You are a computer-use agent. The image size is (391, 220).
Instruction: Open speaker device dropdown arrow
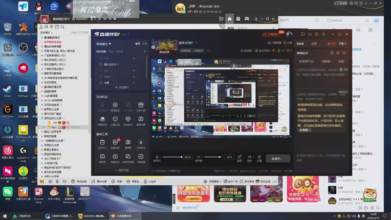pos(202,157)
